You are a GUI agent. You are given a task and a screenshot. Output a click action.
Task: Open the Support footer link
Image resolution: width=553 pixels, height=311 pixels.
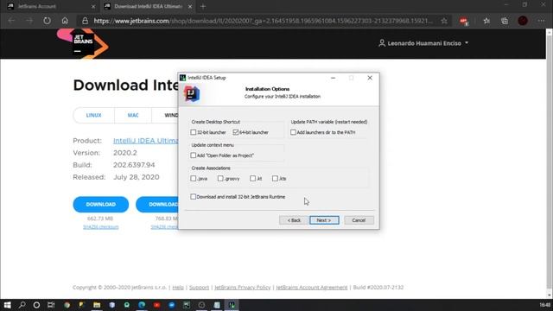click(199, 288)
